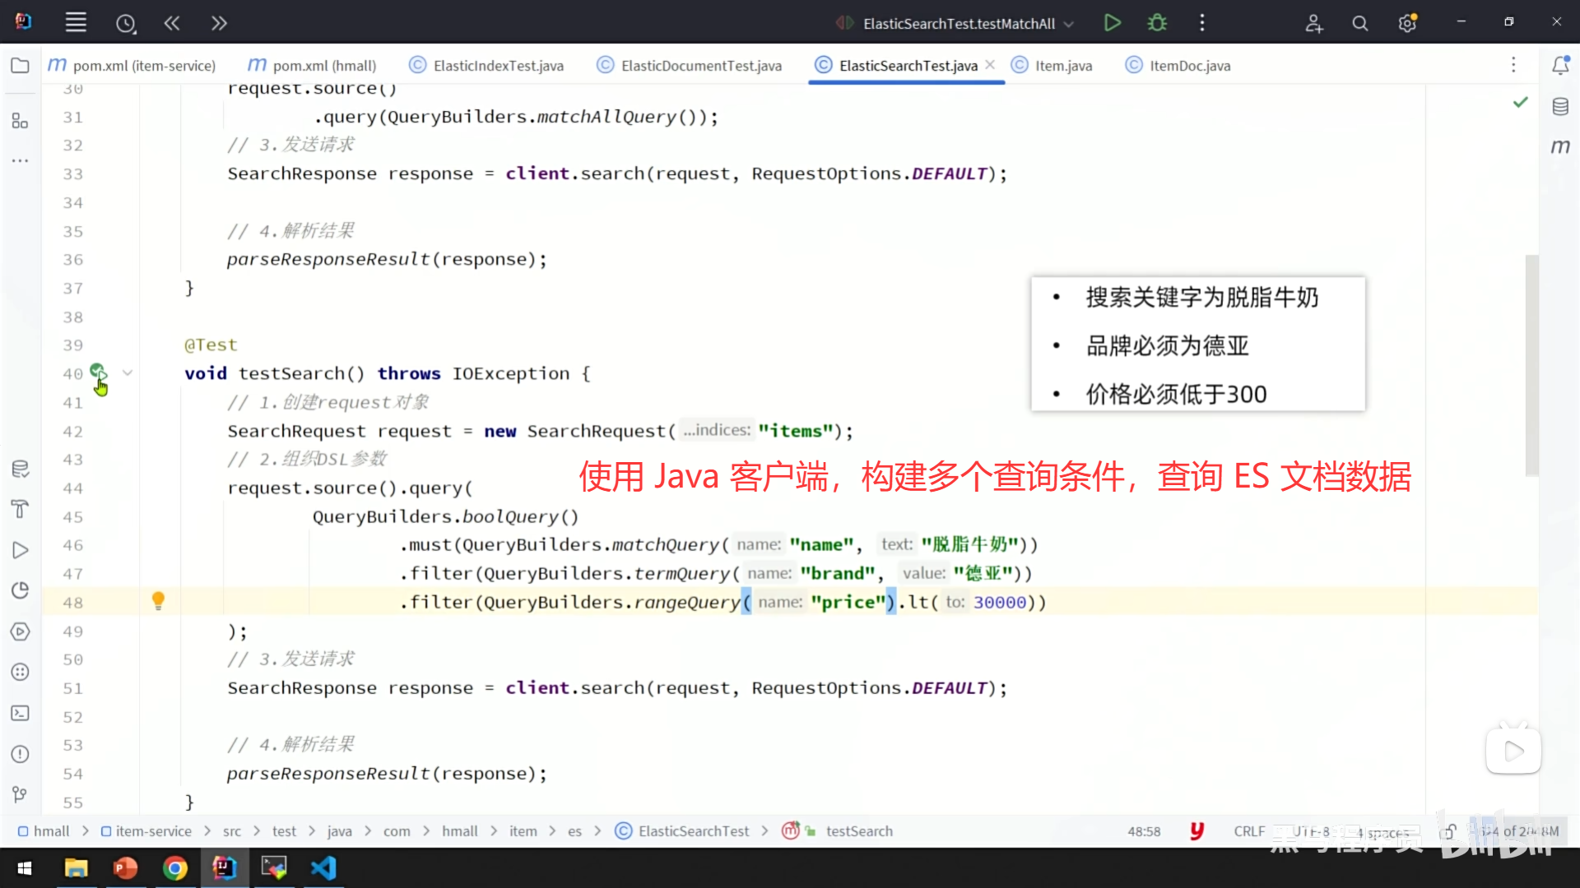Open the editor tabs more-options menu
This screenshot has height=888, width=1580.
(x=1513, y=65)
